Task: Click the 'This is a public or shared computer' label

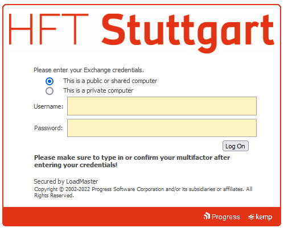Action: [110, 81]
